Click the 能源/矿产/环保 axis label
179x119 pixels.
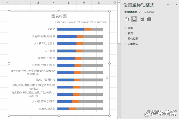pos(46,58)
